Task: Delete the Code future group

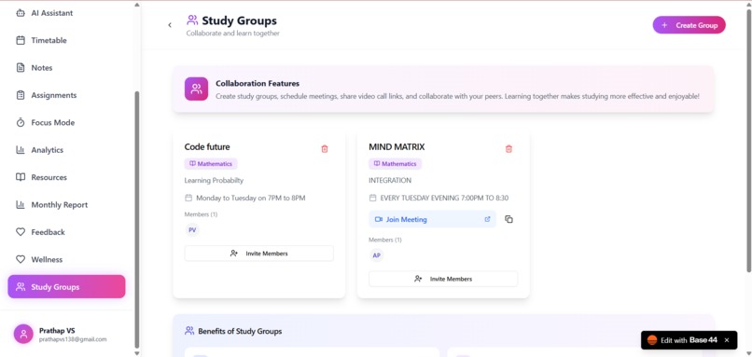Action: tap(325, 149)
